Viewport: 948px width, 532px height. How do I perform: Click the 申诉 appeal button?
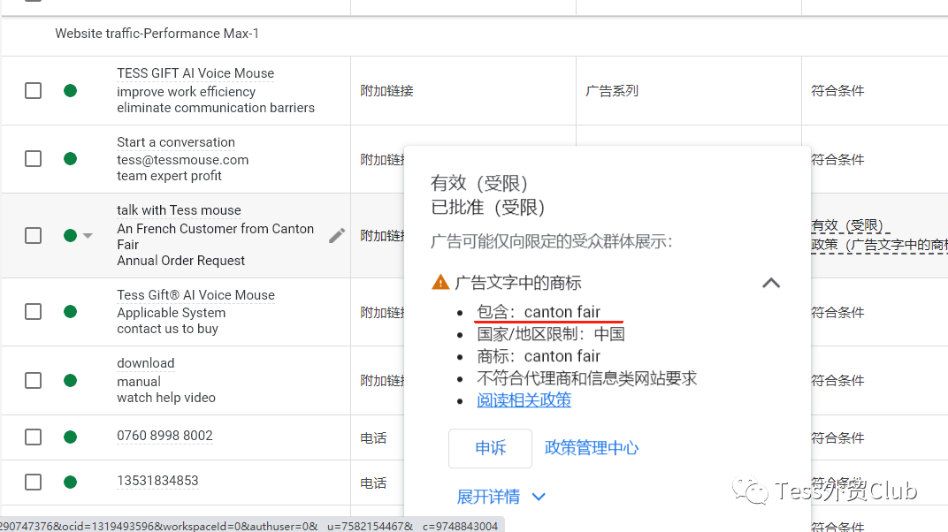[x=490, y=448]
